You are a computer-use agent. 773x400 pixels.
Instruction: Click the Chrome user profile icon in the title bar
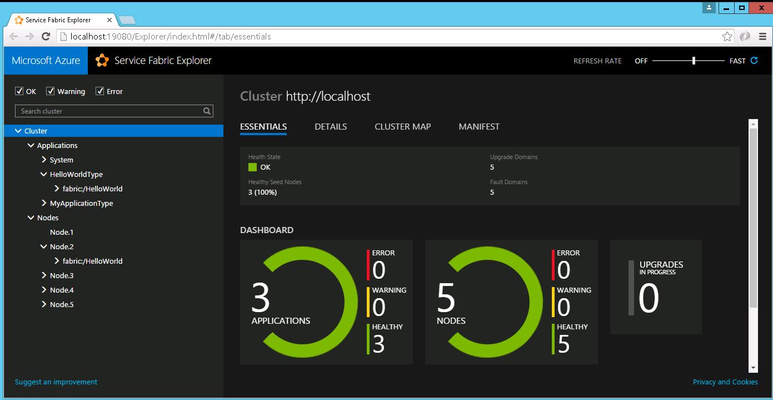pyautogui.click(x=709, y=8)
